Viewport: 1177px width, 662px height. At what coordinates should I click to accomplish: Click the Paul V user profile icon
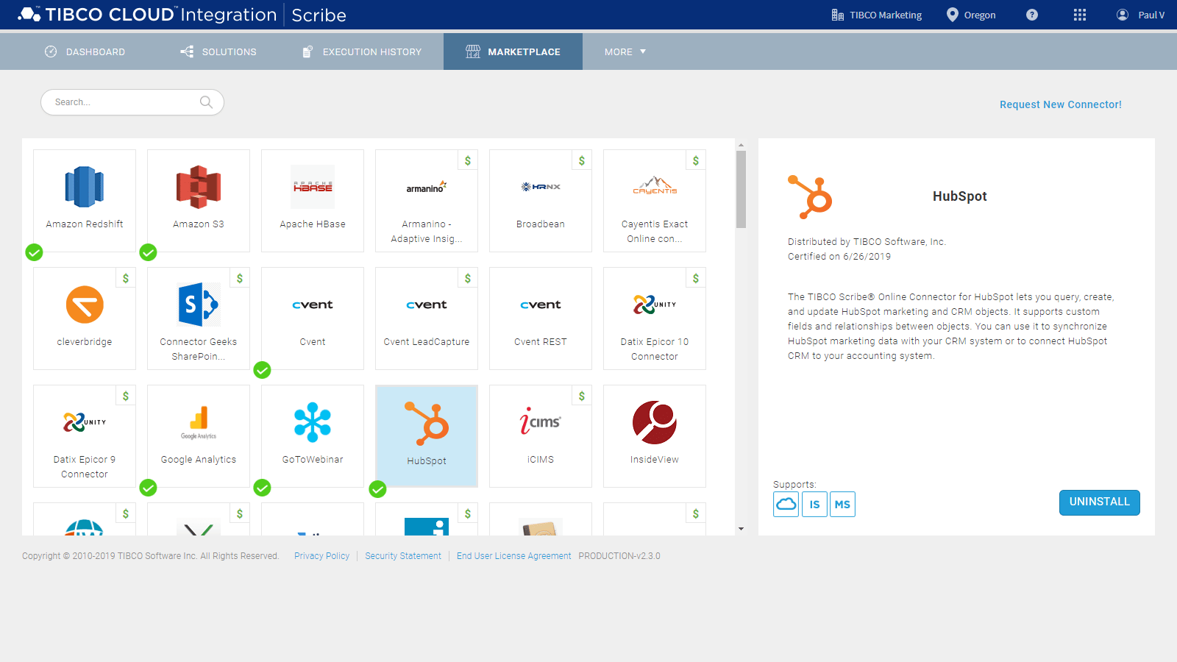point(1122,15)
